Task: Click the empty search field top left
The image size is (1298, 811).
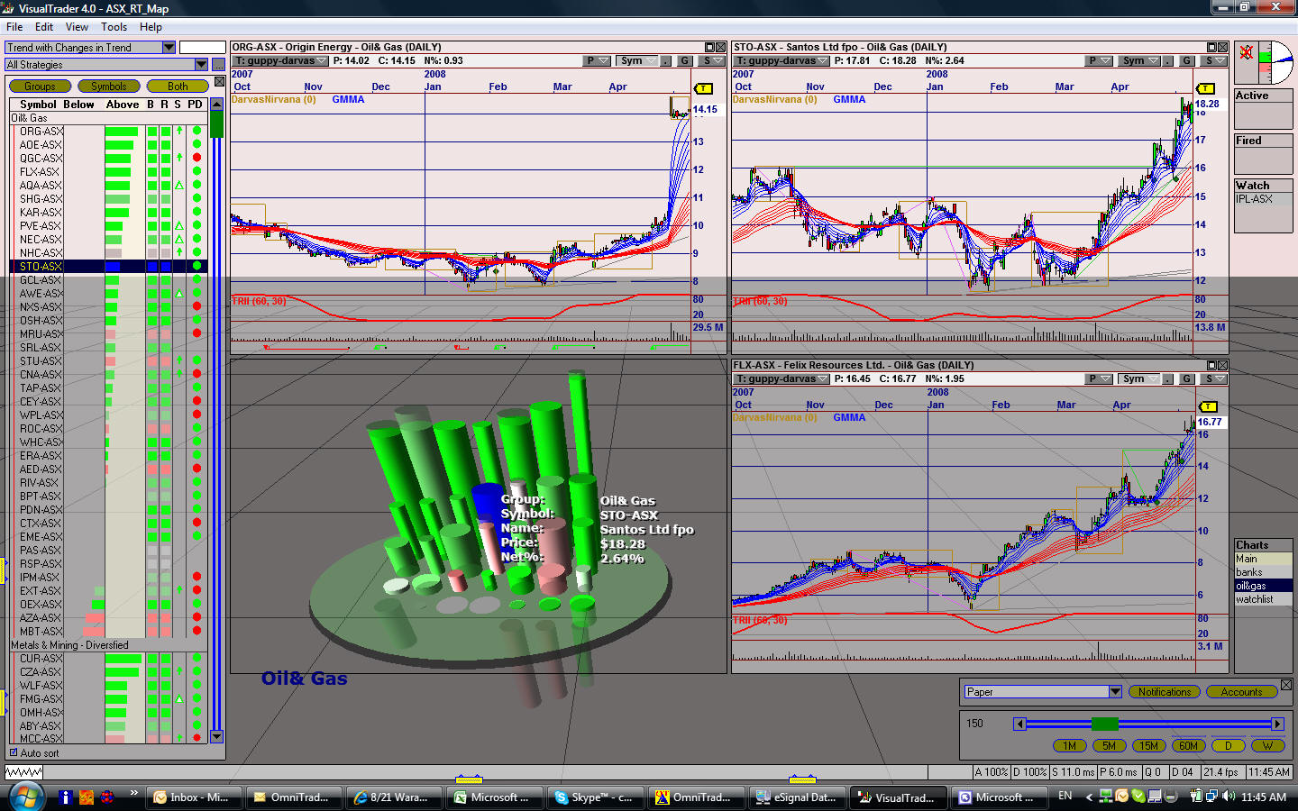Action: [202, 48]
